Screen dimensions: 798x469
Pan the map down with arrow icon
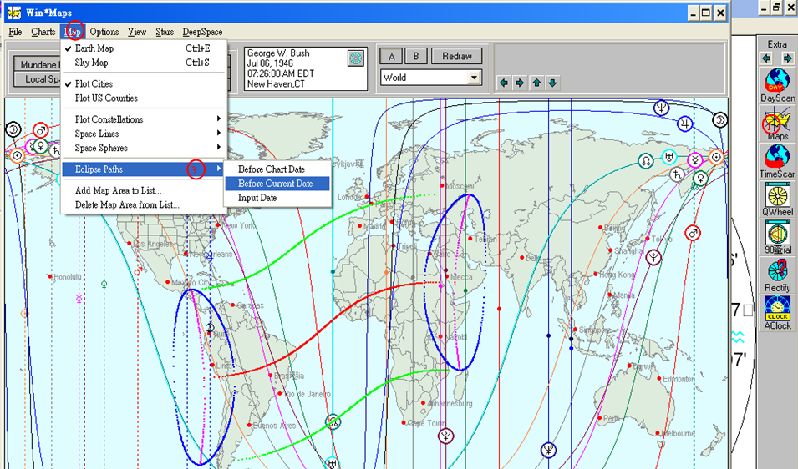(552, 83)
